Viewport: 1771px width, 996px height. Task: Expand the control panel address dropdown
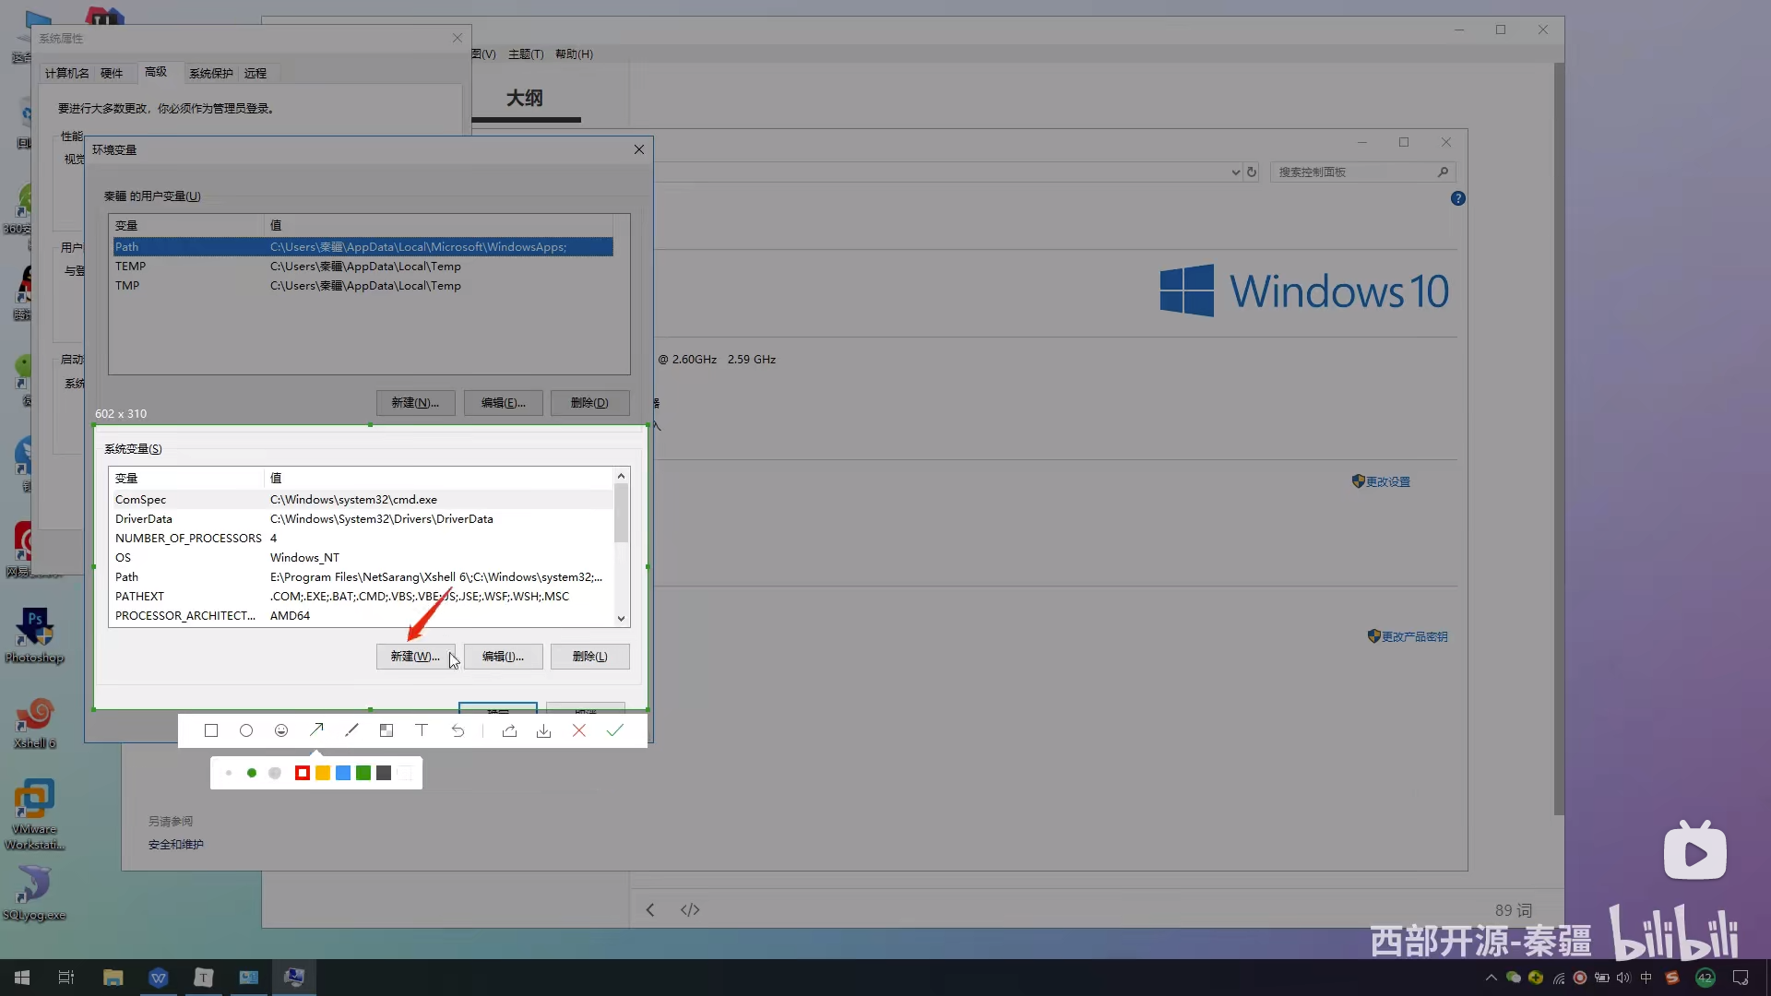pyautogui.click(x=1236, y=172)
